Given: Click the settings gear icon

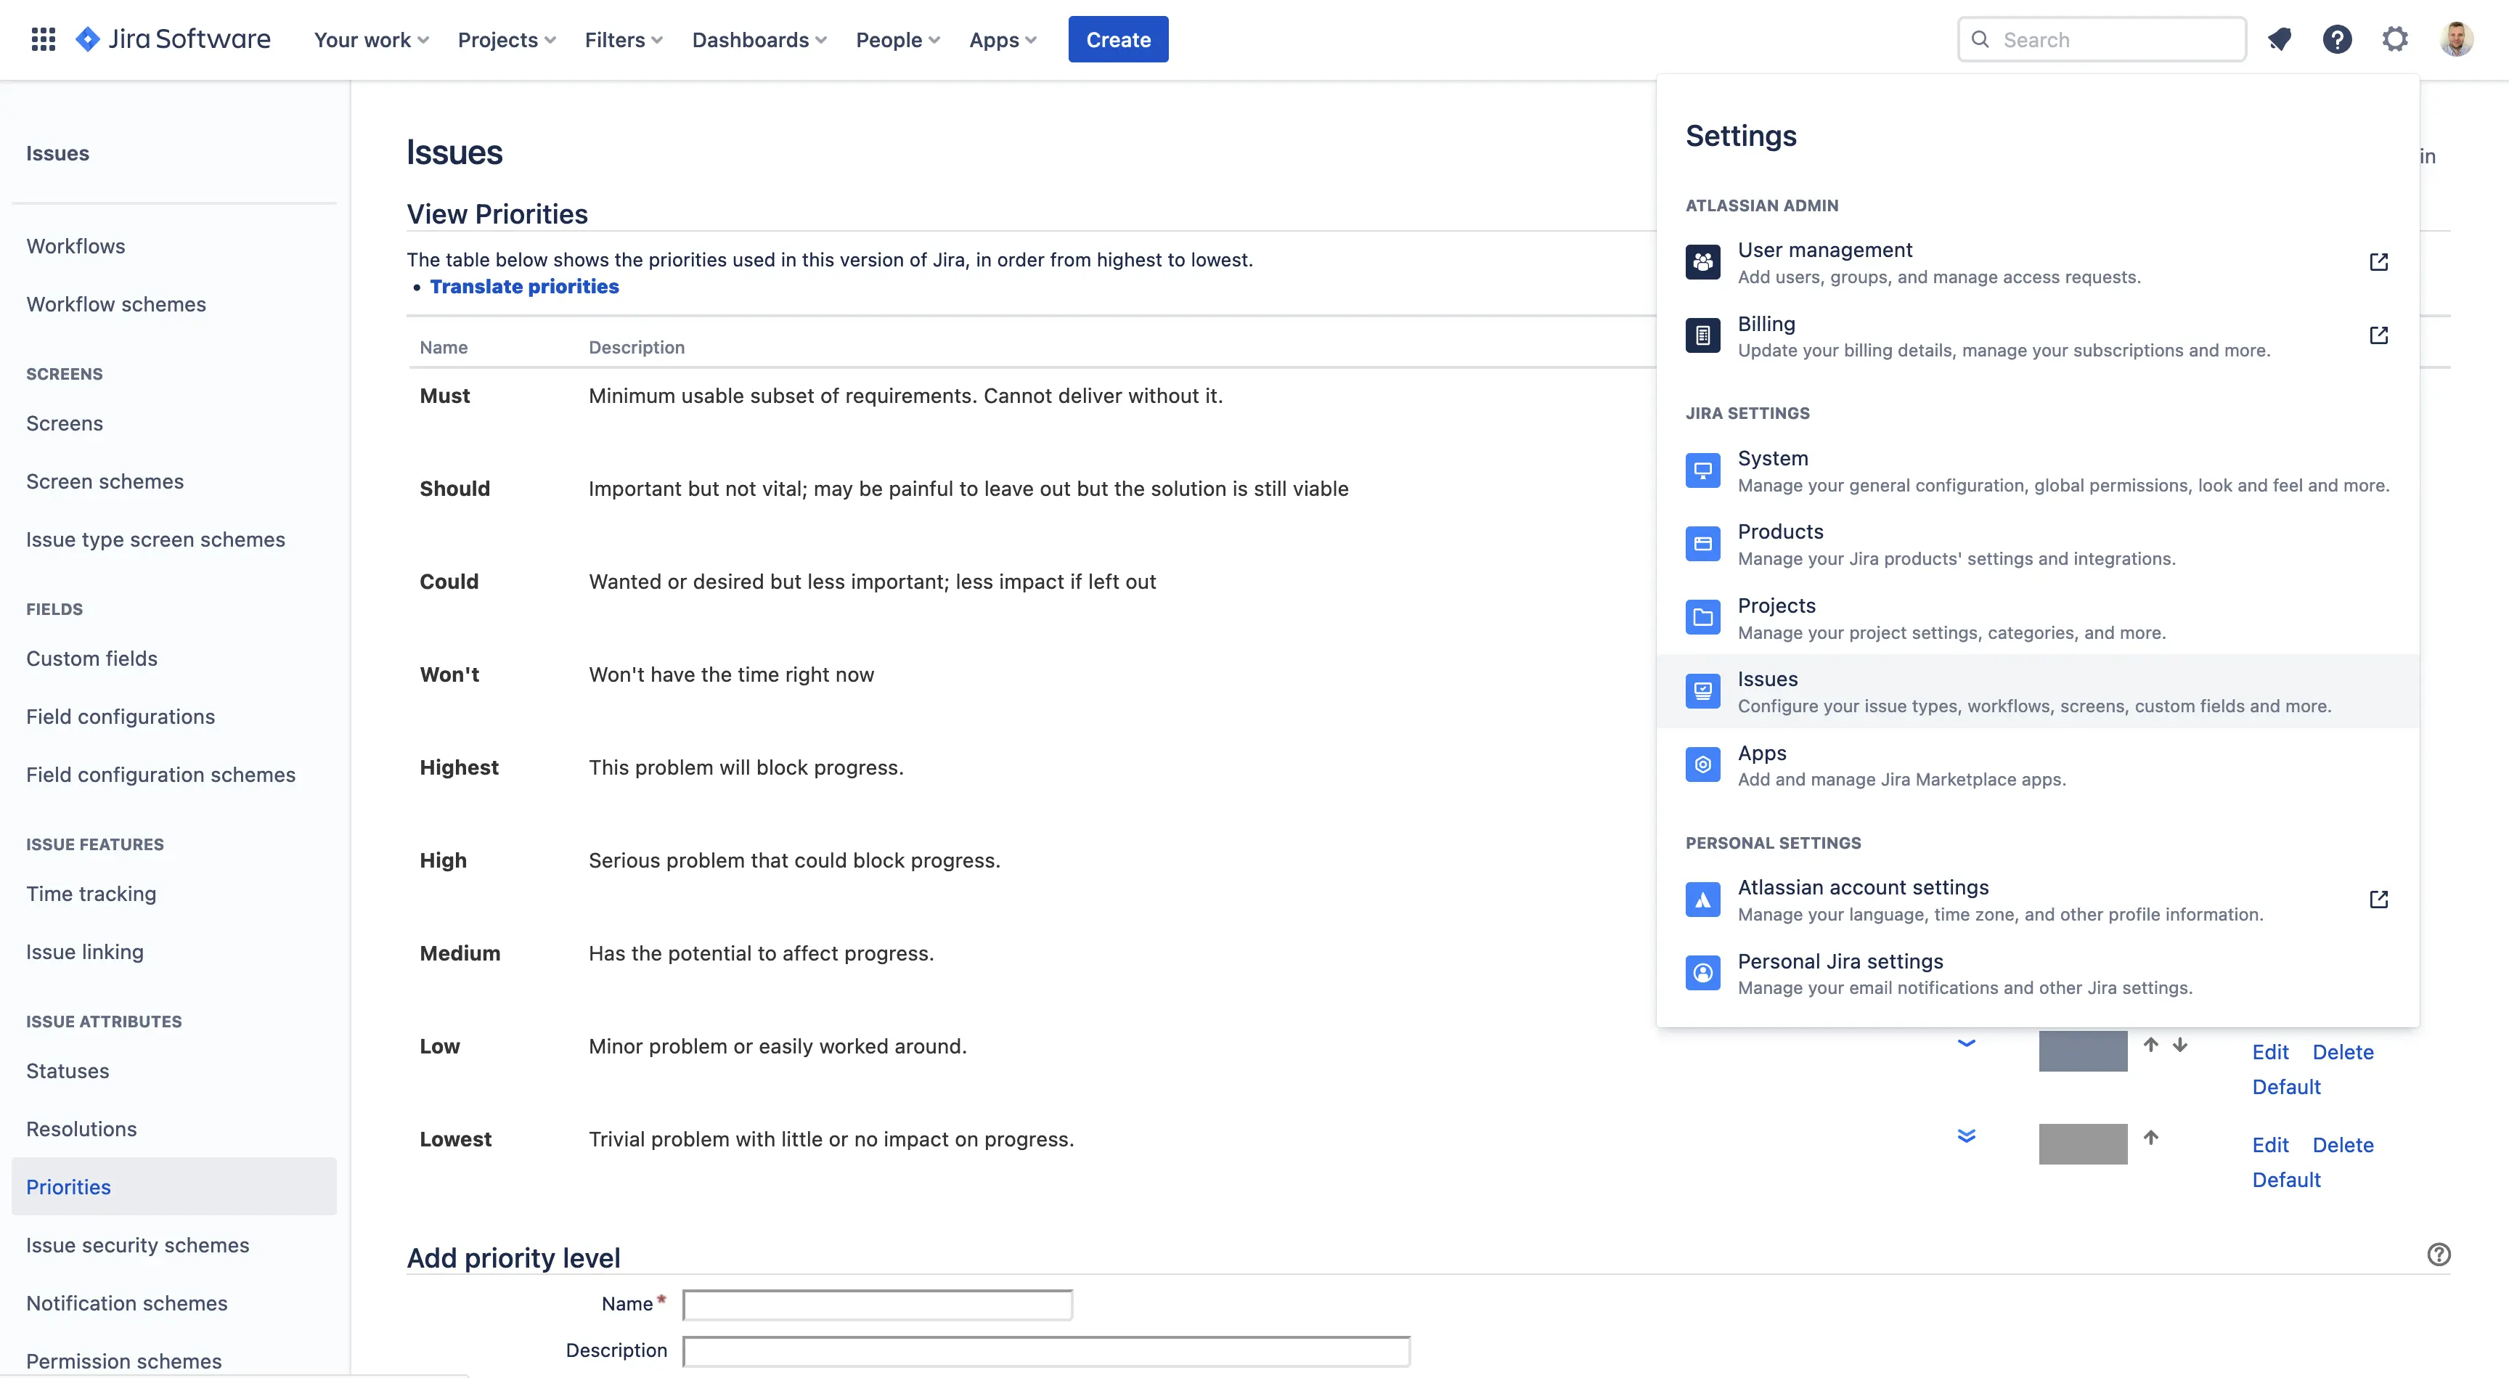Looking at the screenshot, I should [2395, 39].
